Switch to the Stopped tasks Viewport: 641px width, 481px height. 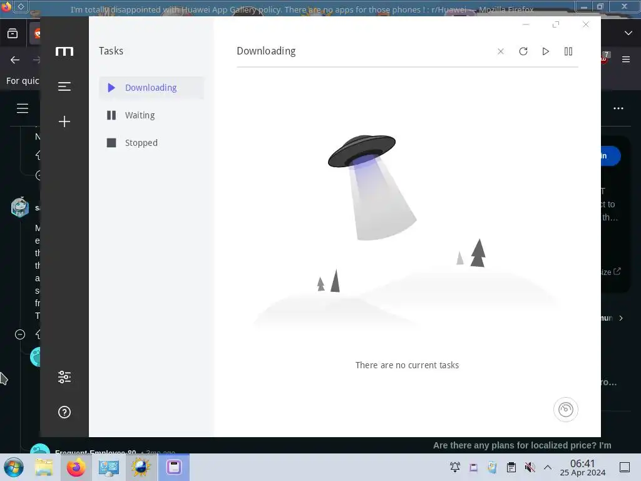151,143
